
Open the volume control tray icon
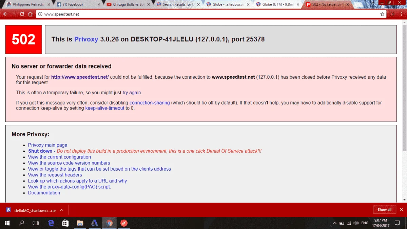356,223
